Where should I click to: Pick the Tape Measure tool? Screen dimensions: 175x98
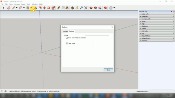59,8
